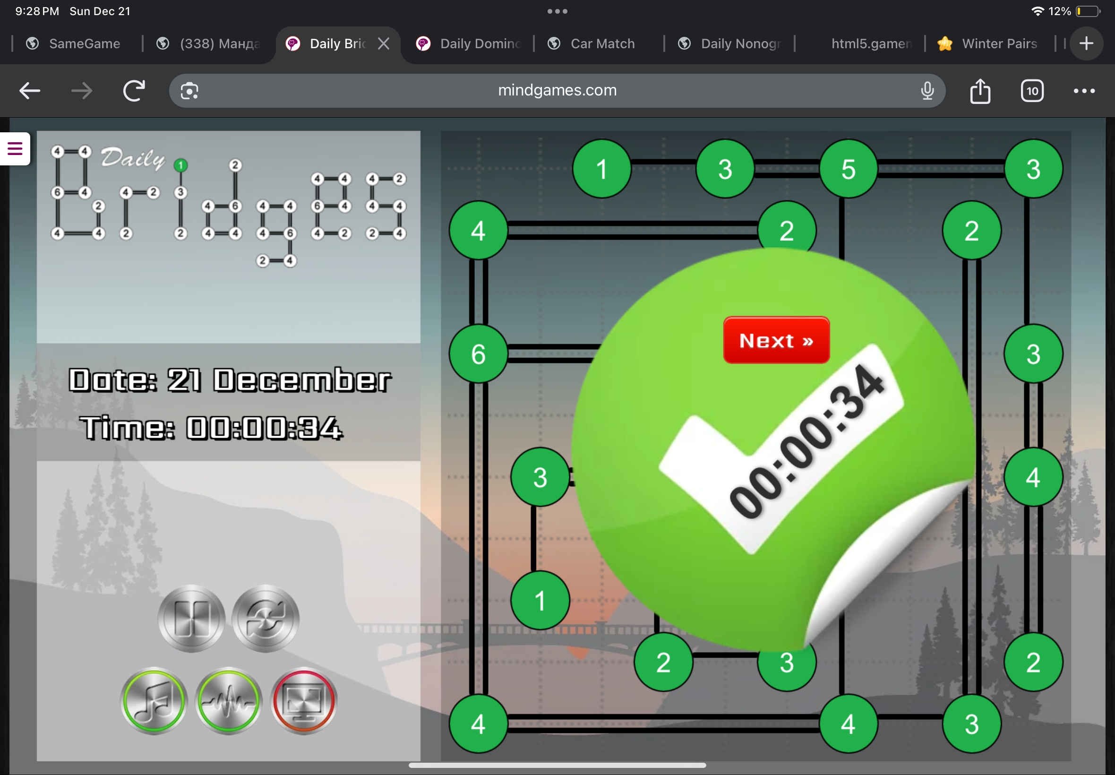Close the Daily Bridges tab

(384, 43)
